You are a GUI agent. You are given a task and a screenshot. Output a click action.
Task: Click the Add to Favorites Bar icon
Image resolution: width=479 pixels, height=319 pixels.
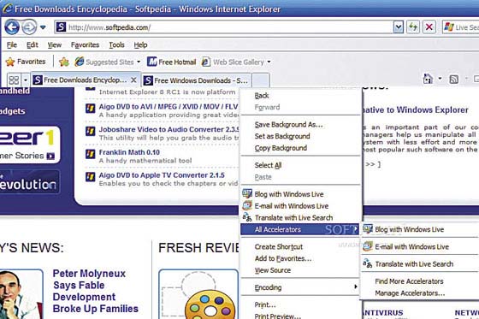pyautogui.click(x=64, y=62)
